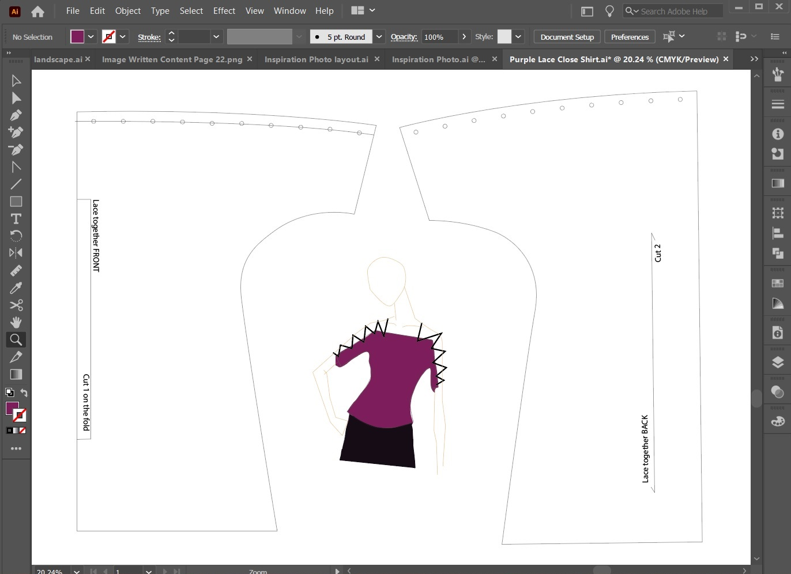This screenshot has height=574, width=791.
Task: Open Preferences from the control bar
Action: tap(630, 37)
